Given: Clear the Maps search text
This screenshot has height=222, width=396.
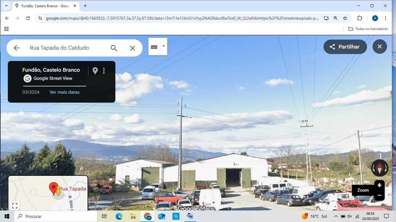Looking at the screenshot, I should pos(133,48).
